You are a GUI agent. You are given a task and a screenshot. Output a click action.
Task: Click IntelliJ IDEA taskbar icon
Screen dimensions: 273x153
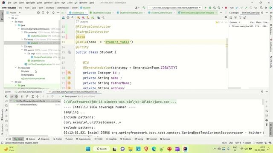pos(185,149)
